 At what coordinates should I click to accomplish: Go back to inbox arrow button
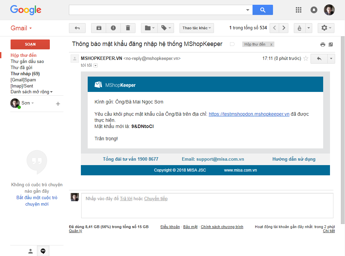tap(77, 28)
